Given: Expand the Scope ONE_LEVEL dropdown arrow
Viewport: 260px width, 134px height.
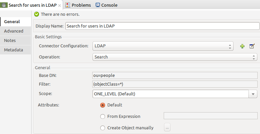Looking at the screenshot, I should click(x=253, y=94).
